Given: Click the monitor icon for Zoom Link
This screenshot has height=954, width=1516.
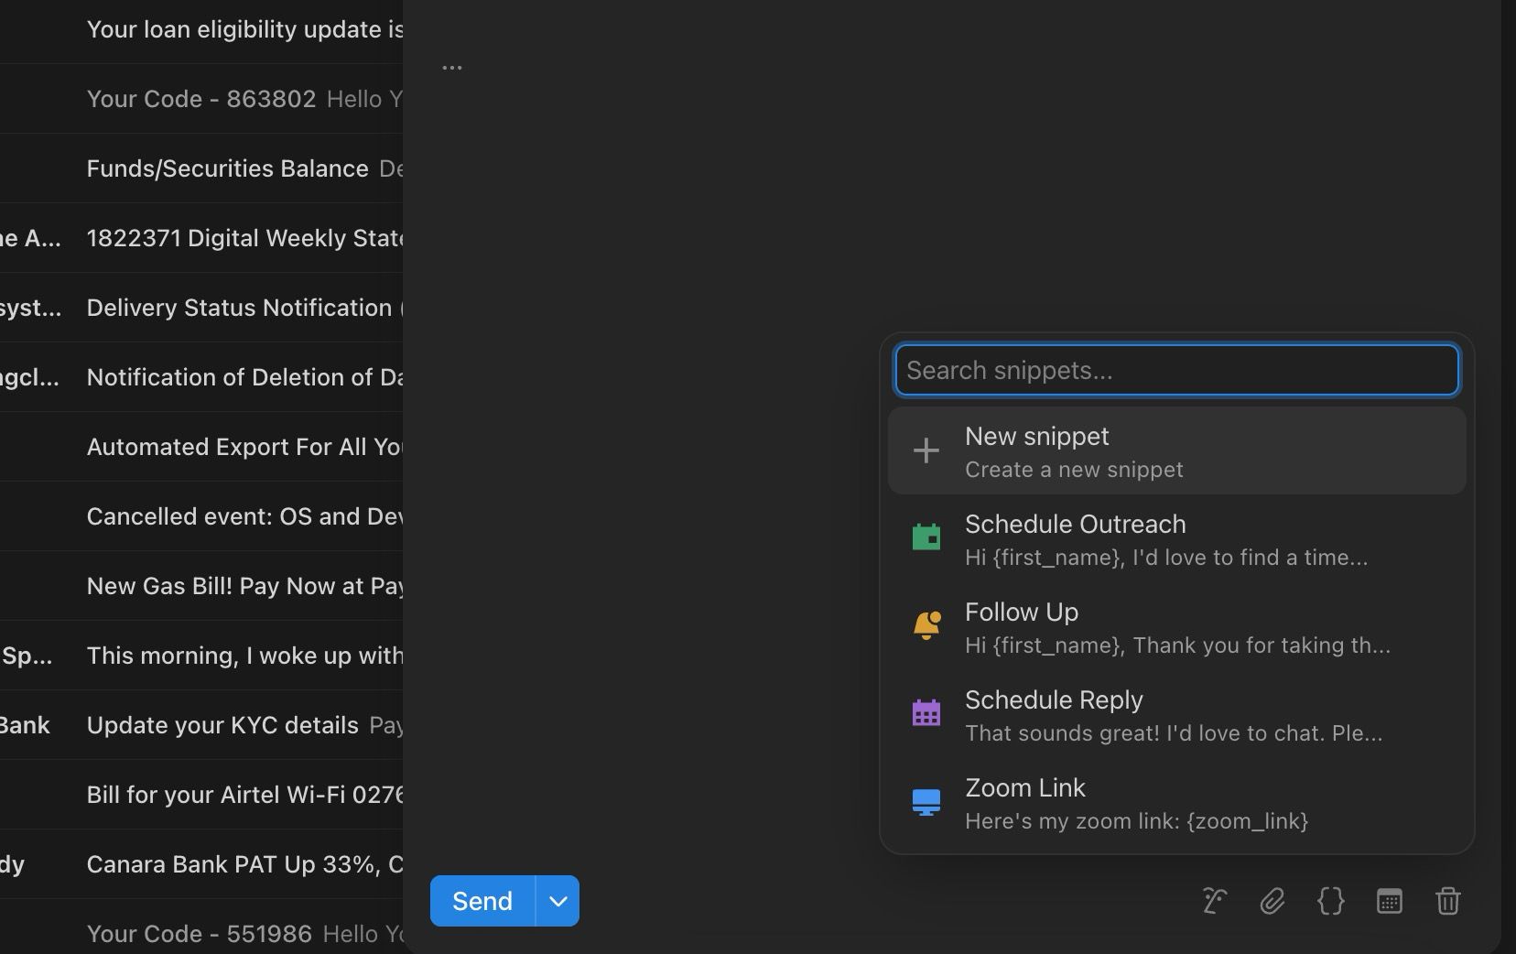Looking at the screenshot, I should pos(926,802).
